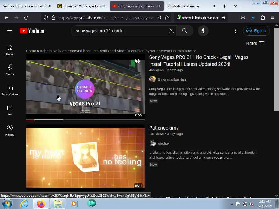Reload the page in Firefox

click(x=26, y=18)
